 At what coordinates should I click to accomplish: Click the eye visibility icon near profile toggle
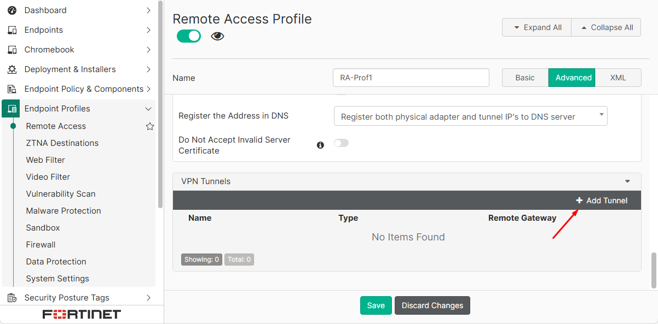217,36
